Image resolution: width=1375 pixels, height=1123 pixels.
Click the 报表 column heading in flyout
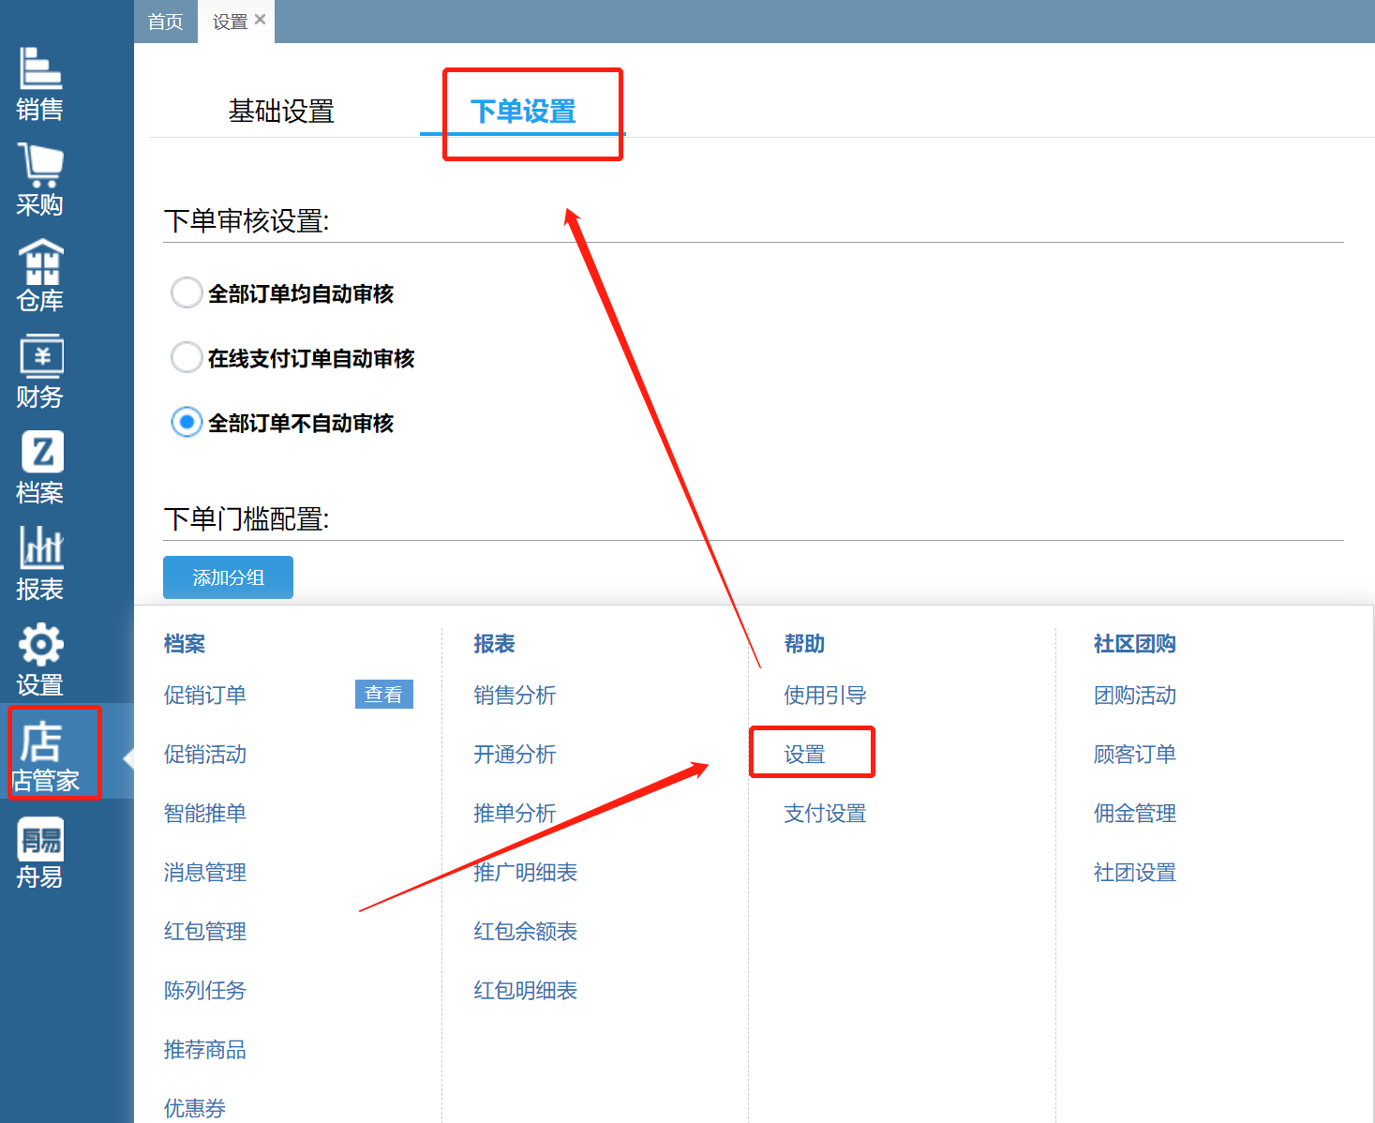point(494,644)
